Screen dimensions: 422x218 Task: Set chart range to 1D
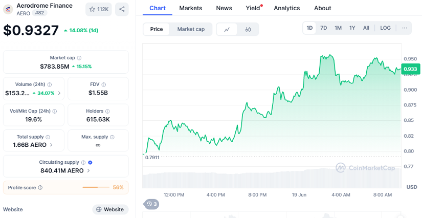coord(309,28)
